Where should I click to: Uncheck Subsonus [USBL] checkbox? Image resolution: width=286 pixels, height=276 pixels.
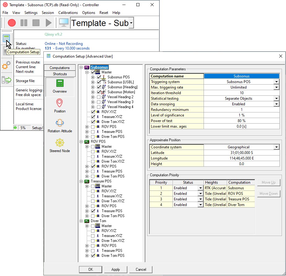pos(99,82)
